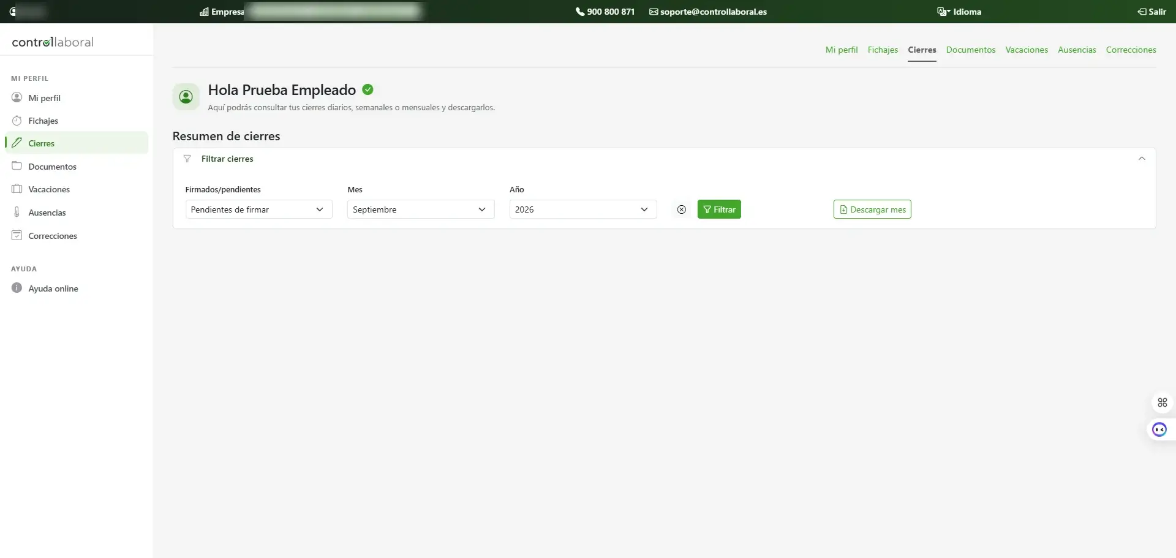Click the Fichajes clock icon in sidebar

17,120
